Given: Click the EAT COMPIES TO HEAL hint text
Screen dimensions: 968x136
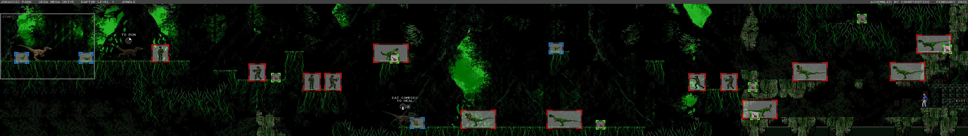Looking at the screenshot, I should point(405,99).
